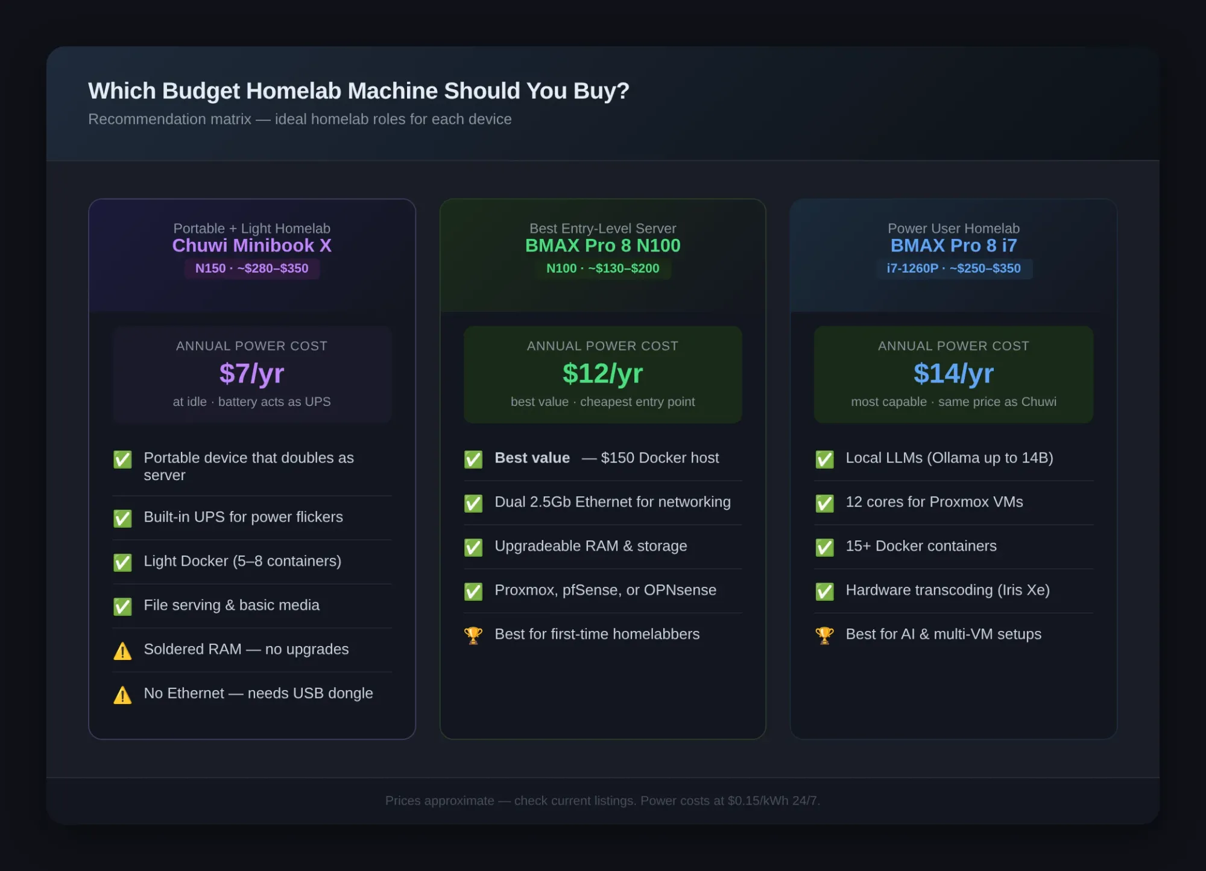This screenshot has height=871, width=1206.
Task: Click the checkmark icon next to 'Built-in UPS for power flickers'
Action: click(122, 518)
